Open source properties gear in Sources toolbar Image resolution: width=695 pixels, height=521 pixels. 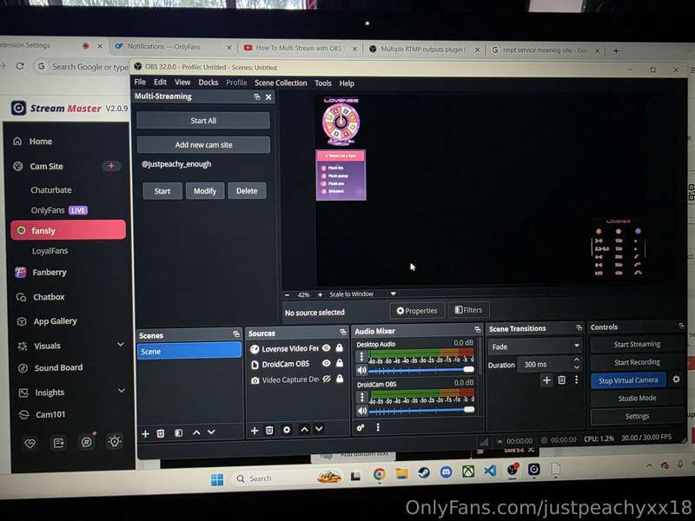click(x=286, y=430)
